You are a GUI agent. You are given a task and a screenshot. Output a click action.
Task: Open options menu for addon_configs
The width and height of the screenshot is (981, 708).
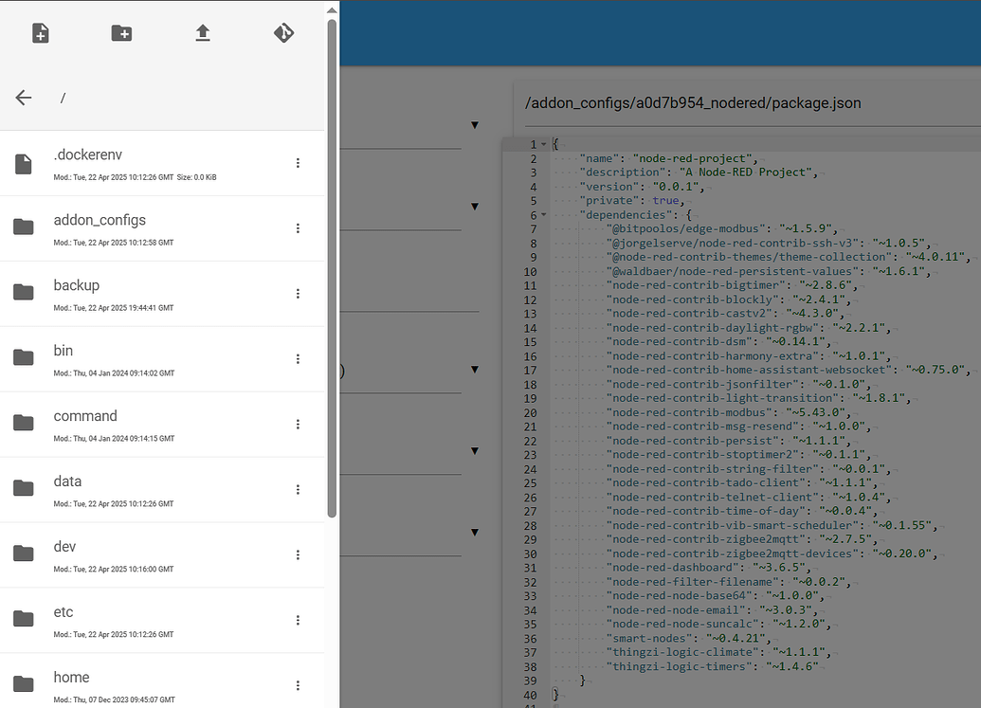298,228
